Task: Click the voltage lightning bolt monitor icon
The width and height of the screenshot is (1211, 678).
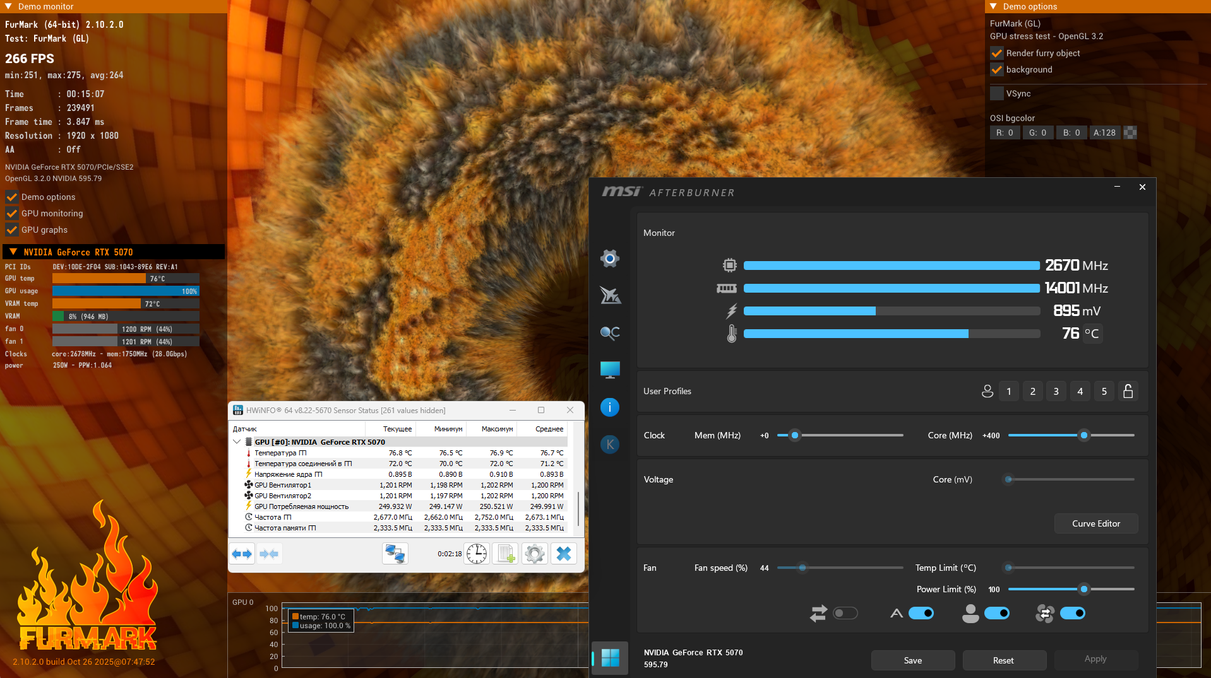Action: 732,311
